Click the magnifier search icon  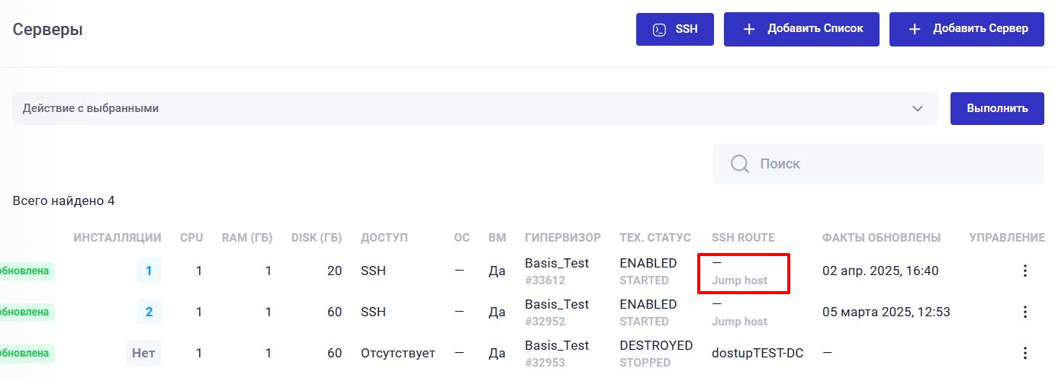click(x=739, y=164)
